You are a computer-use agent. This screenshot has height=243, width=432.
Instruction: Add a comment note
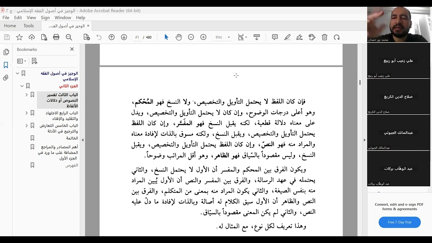275,37
